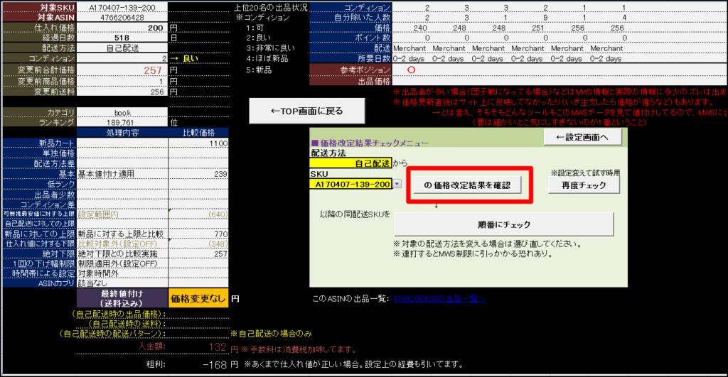
Task: Select the yellow SKU combo box field
Action: click(x=350, y=184)
